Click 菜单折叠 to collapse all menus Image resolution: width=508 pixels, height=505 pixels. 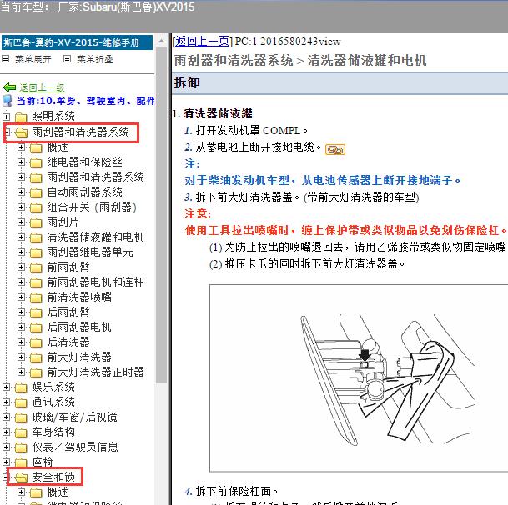94,59
